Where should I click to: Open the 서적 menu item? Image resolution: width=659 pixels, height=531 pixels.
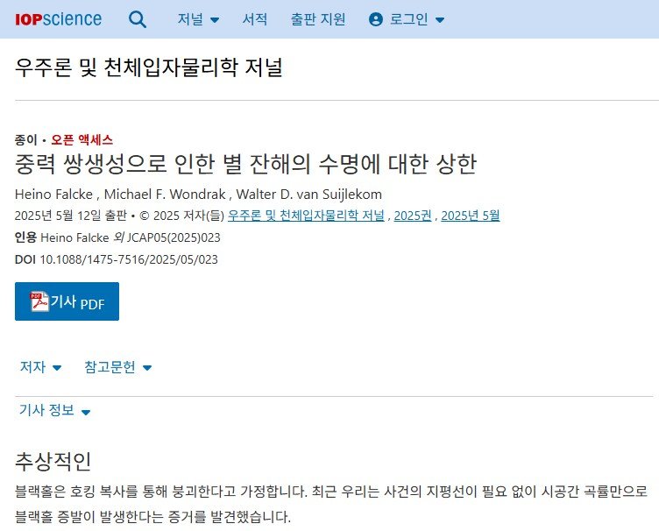(255, 19)
